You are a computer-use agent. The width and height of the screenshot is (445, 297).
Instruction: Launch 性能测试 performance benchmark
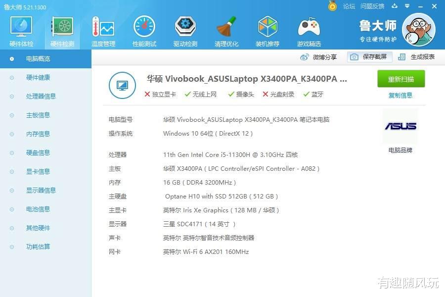pos(144,30)
